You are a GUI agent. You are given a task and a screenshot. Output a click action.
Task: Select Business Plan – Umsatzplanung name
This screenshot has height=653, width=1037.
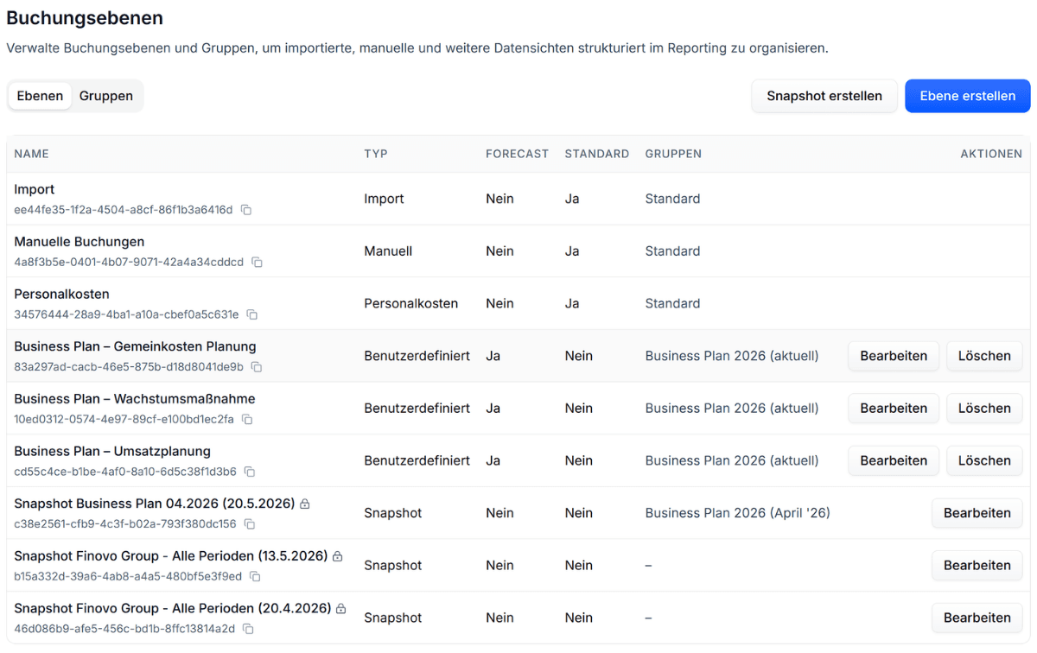coord(112,451)
